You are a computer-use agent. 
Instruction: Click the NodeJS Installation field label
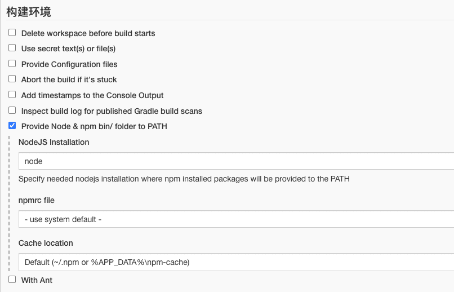(x=54, y=142)
